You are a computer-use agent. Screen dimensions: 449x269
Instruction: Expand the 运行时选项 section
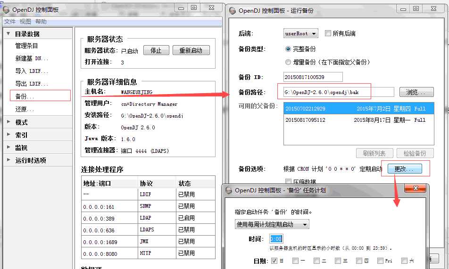(x=8, y=159)
